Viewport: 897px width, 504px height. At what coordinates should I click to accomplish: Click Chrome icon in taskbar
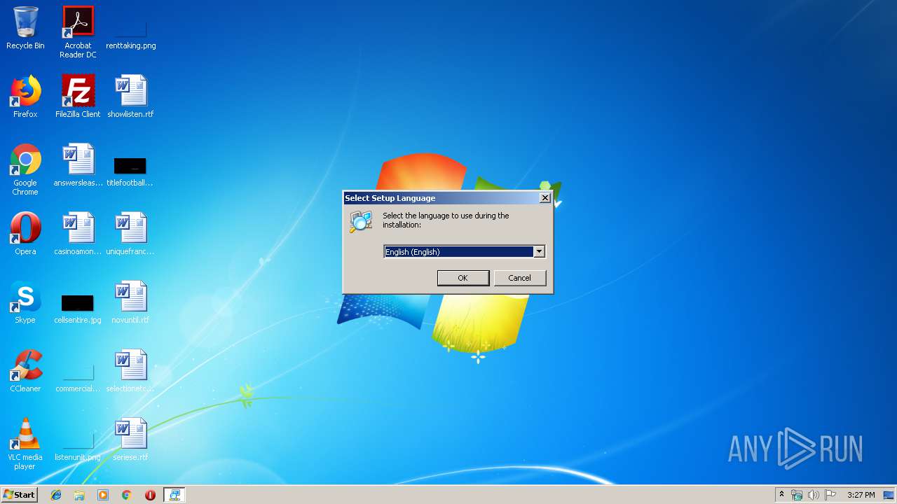pos(127,495)
